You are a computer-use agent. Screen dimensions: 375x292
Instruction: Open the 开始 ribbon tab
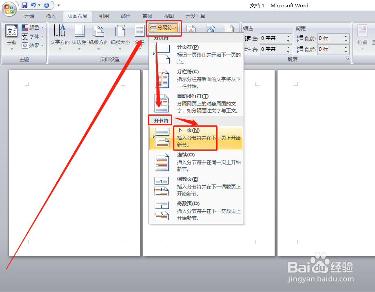(29, 16)
